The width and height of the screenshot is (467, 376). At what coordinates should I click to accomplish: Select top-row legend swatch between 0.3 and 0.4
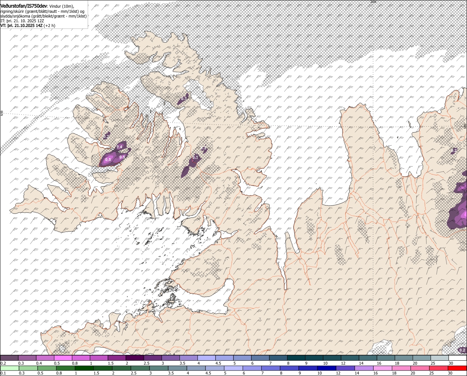27,358
